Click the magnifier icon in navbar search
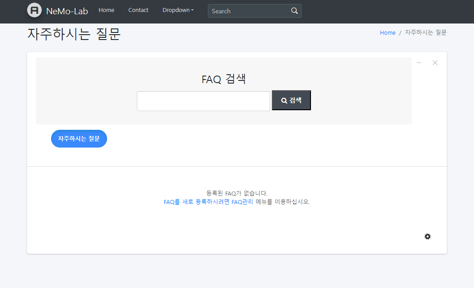This screenshot has height=288, width=474. tap(295, 11)
